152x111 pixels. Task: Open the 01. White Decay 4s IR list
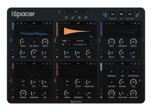point(80,45)
